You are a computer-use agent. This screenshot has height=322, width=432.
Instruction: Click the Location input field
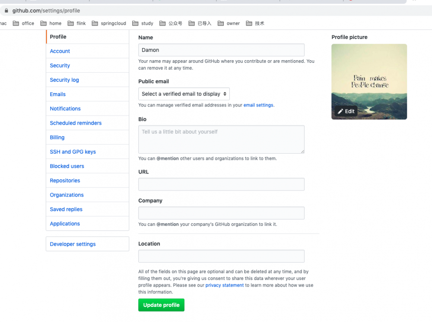(x=221, y=256)
